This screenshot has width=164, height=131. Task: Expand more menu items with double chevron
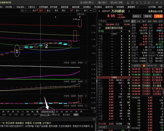(x=138, y=7)
